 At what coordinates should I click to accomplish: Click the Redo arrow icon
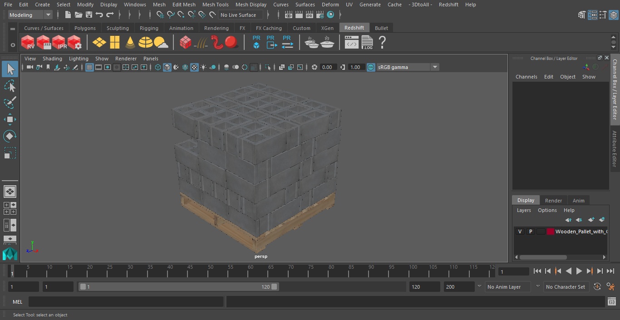[110, 15]
